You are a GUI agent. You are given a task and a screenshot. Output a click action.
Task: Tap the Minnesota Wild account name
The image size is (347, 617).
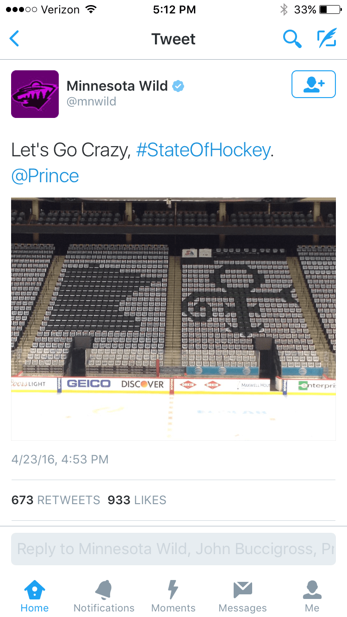[117, 86]
